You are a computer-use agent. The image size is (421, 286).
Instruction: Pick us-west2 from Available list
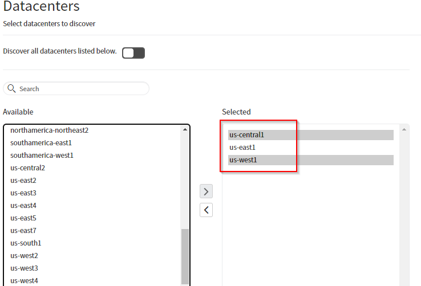click(25, 256)
